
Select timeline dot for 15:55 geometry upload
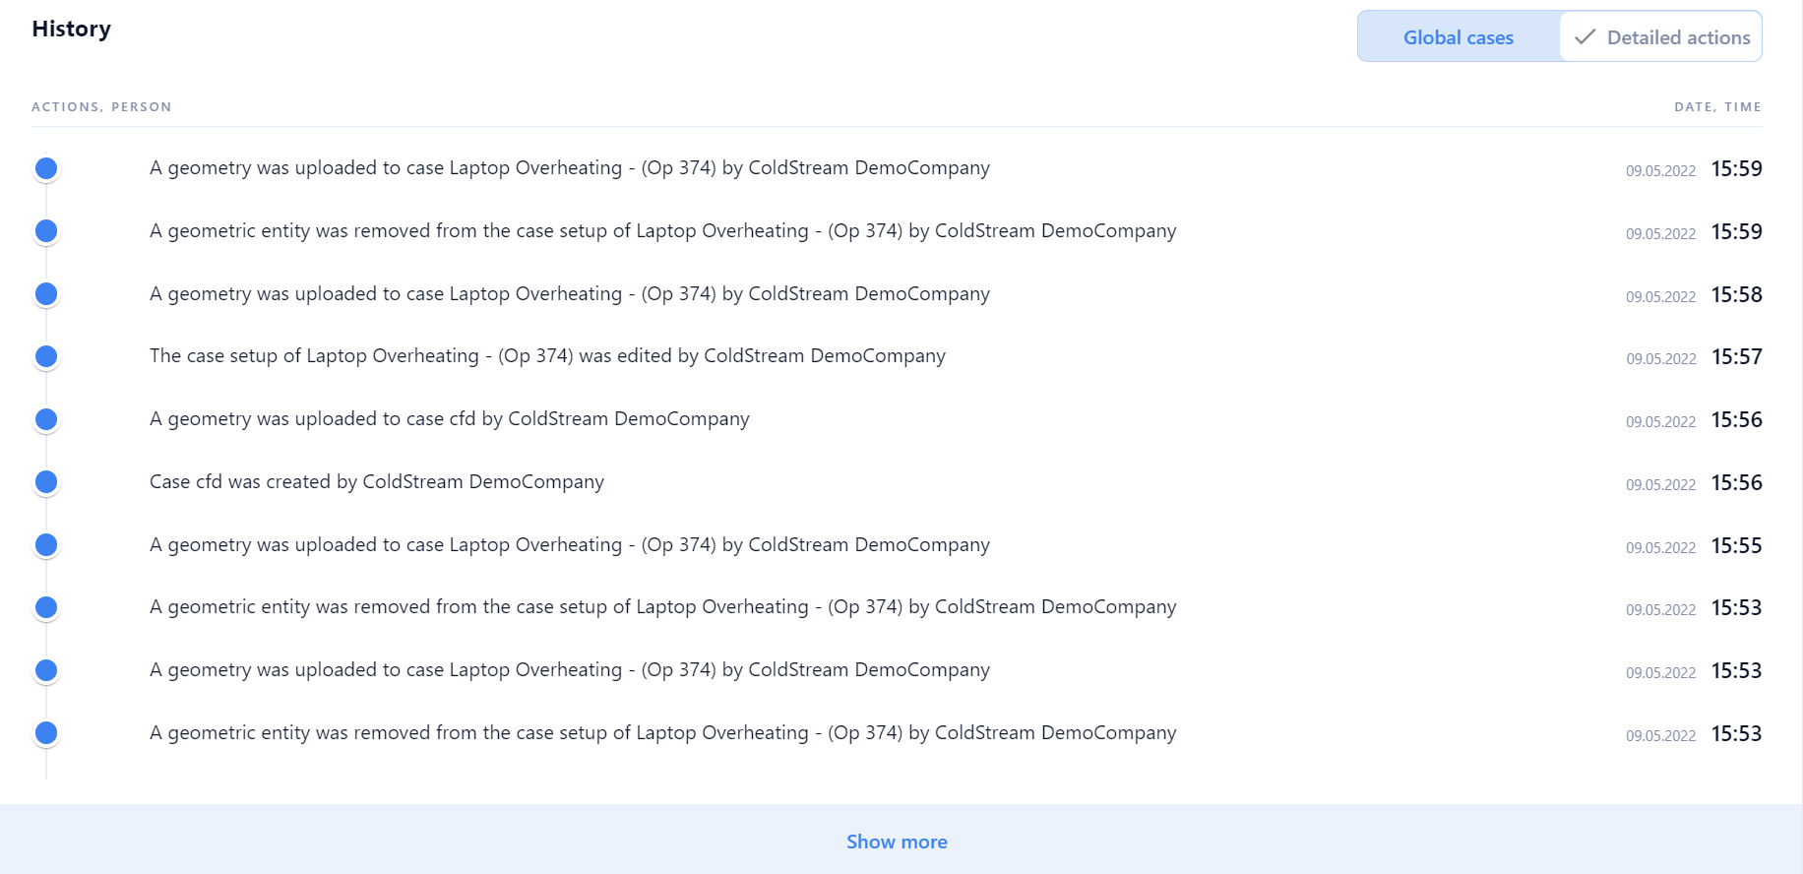pos(46,545)
